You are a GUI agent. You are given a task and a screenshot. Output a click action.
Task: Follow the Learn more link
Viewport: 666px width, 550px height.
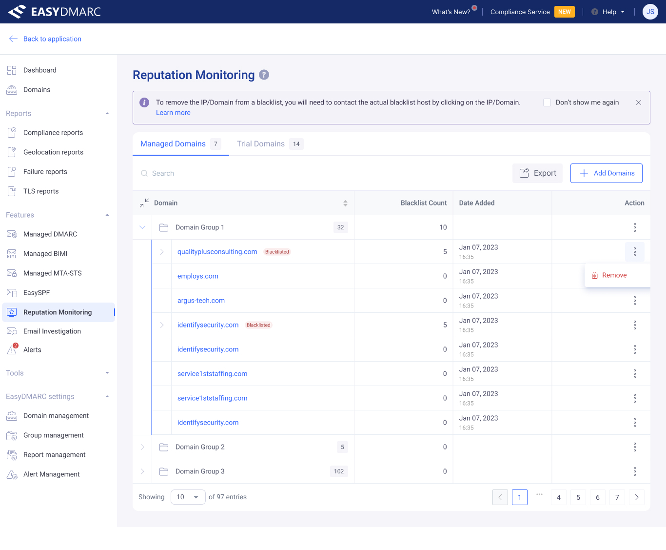point(173,113)
